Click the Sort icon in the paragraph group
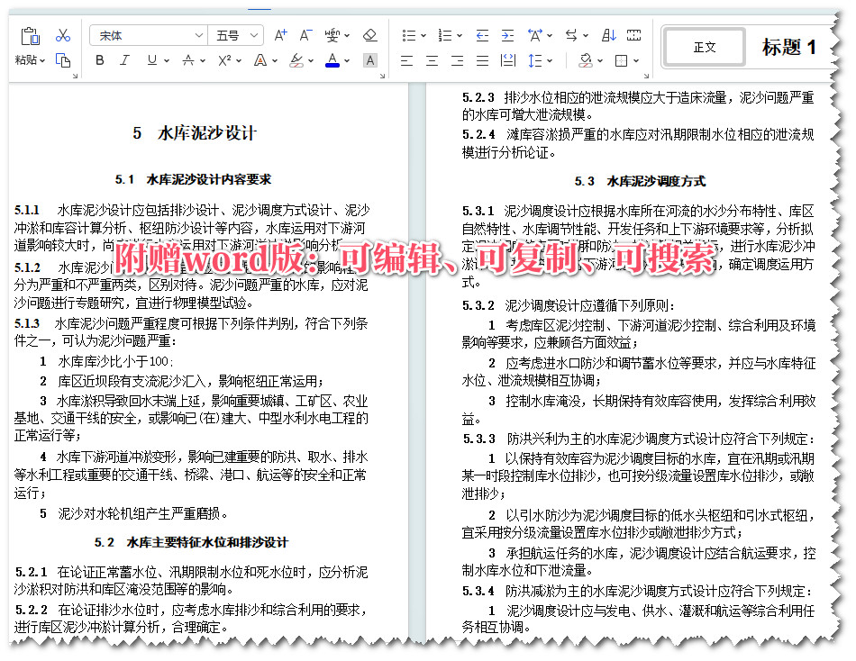The height and width of the screenshot is (661, 856). [x=608, y=35]
